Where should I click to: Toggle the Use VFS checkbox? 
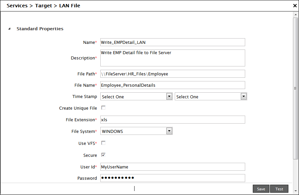(103, 143)
